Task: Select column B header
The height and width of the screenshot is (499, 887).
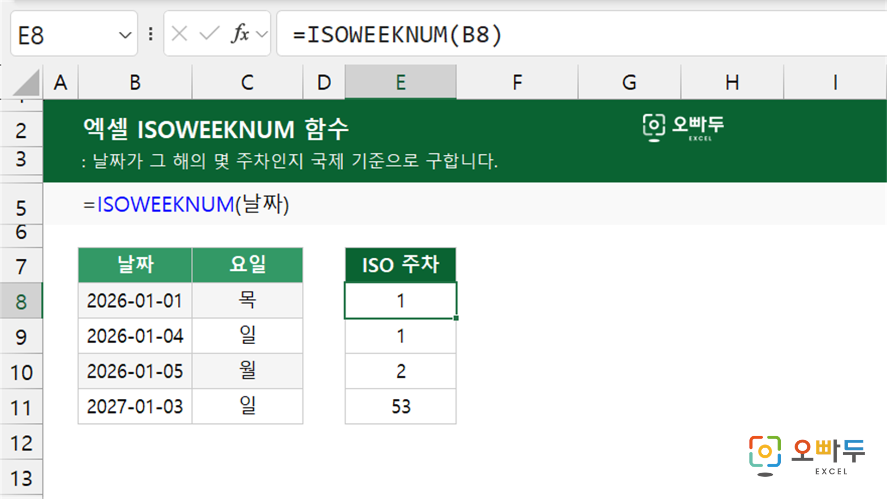Action: [135, 82]
